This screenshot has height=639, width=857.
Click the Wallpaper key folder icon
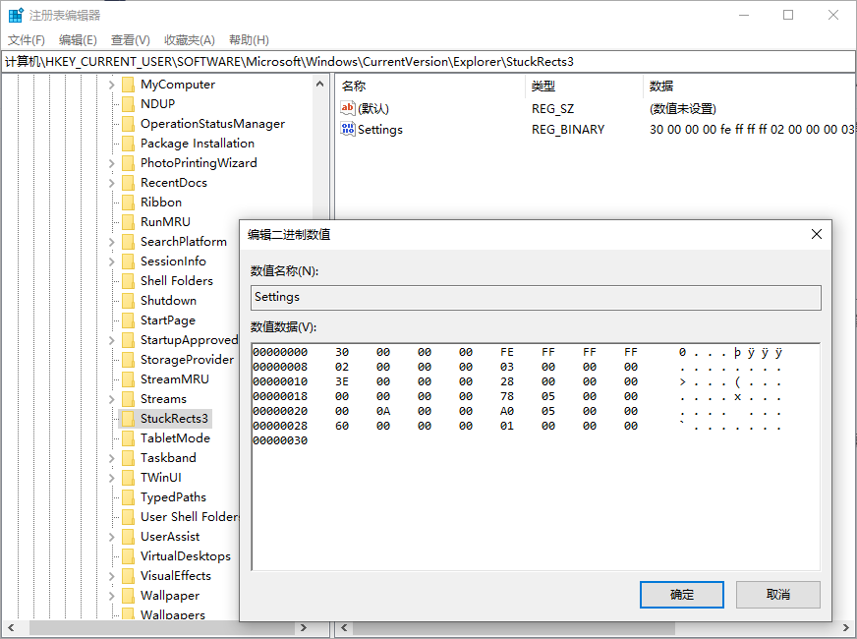coord(131,595)
